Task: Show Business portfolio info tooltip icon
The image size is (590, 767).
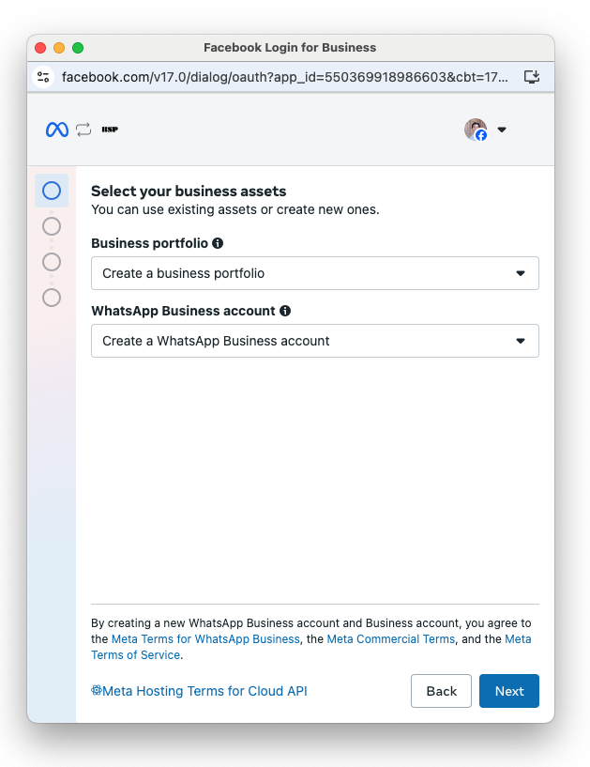Action: click(x=218, y=243)
